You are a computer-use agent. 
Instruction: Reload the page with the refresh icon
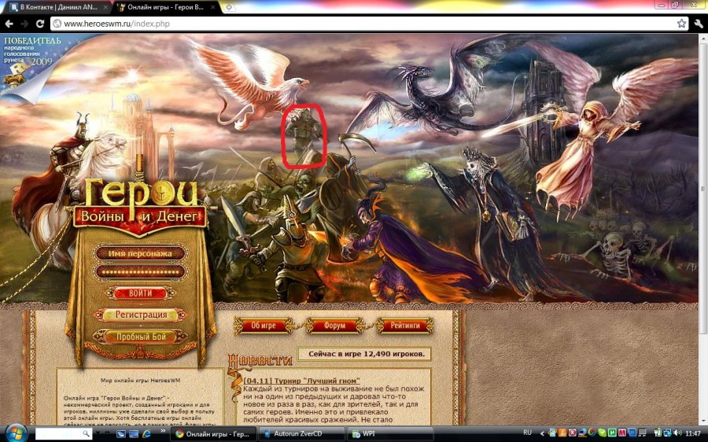(39, 24)
